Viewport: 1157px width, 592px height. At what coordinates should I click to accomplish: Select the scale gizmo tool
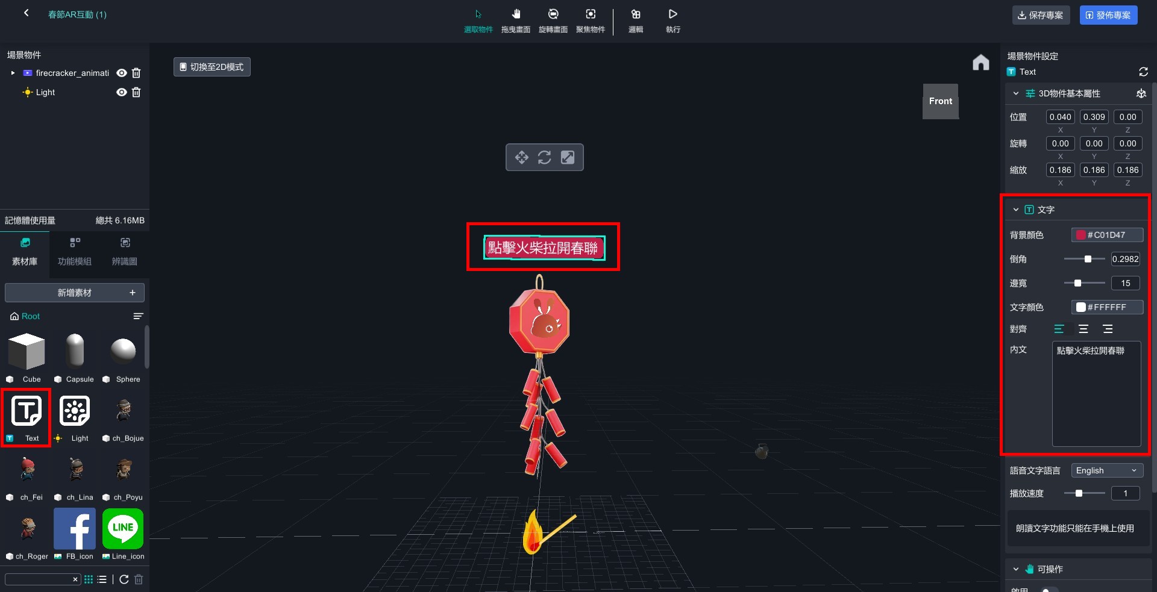(x=568, y=157)
